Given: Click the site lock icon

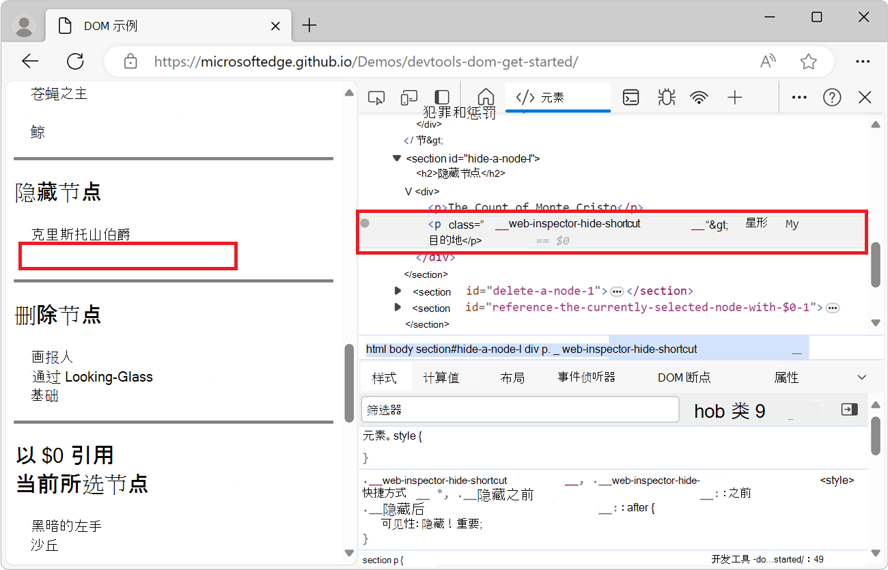Looking at the screenshot, I should 130,61.
